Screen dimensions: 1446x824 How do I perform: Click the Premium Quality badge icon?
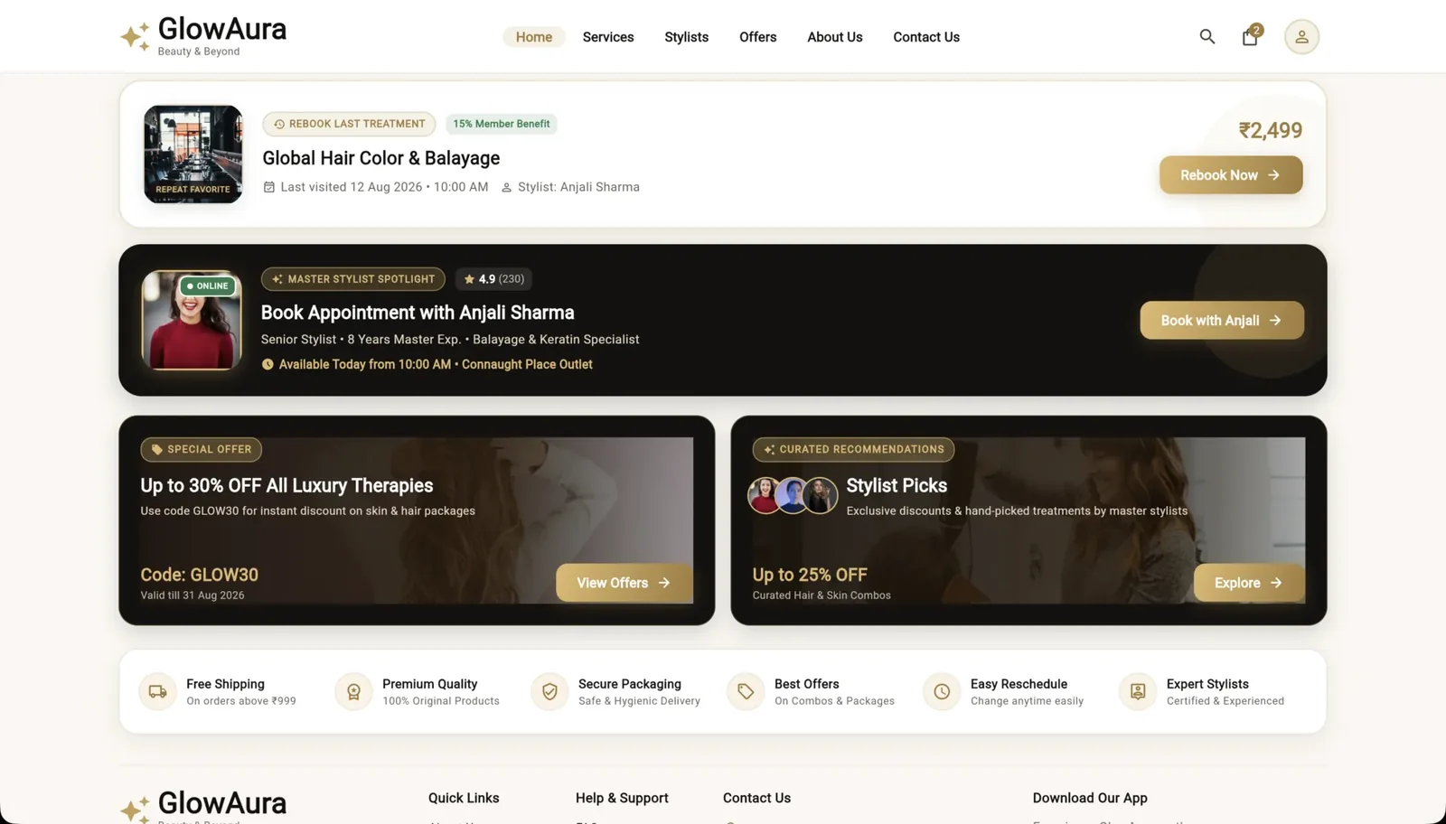click(353, 692)
